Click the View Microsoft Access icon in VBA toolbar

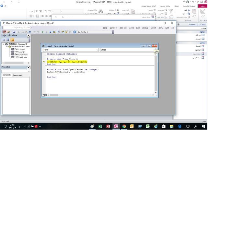click(x=5, y=32)
